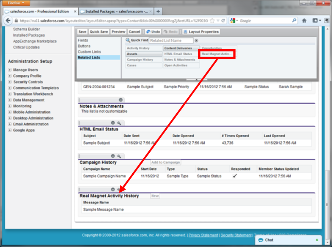Click the bookmark star icon
This screenshot has height=247, width=332.
[x=212, y=21]
